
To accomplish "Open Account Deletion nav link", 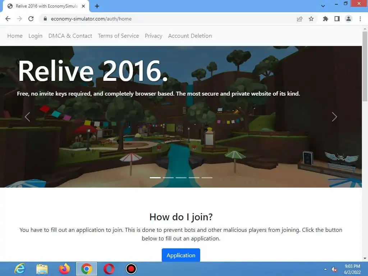I will tap(190, 36).
